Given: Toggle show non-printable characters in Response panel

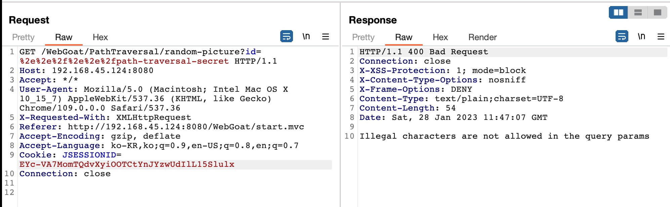Looking at the screenshot, I should (x=641, y=36).
